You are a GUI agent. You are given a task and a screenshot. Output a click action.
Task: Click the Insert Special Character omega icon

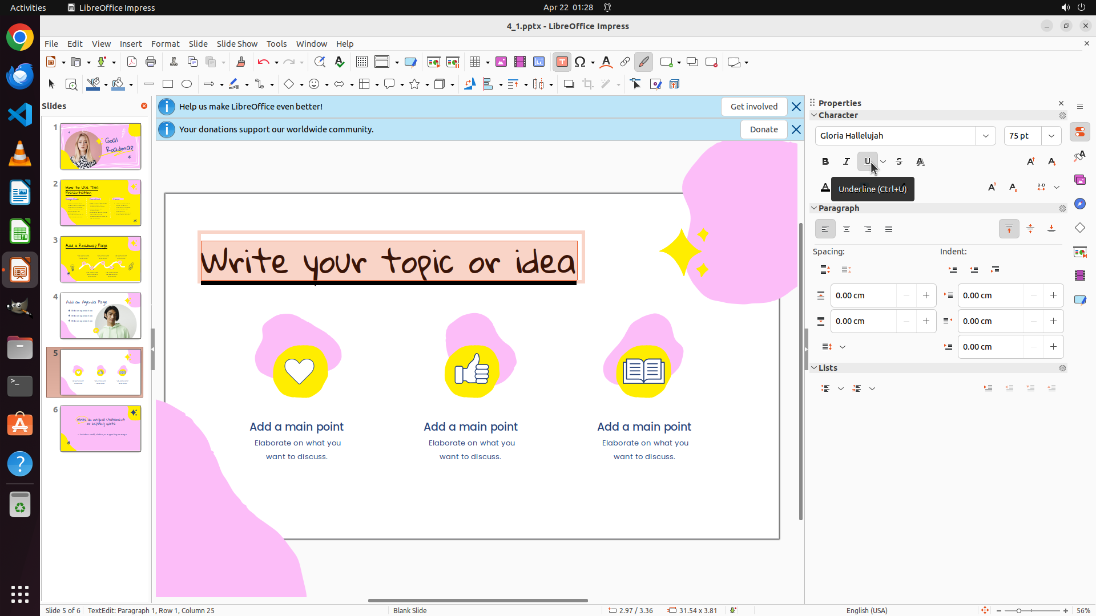click(580, 62)
